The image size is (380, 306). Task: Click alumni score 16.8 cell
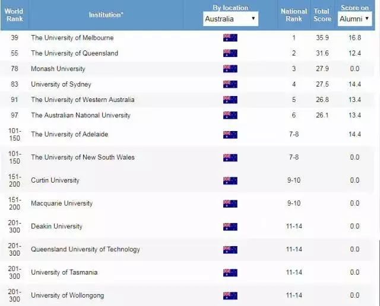(x=355, y=38)
